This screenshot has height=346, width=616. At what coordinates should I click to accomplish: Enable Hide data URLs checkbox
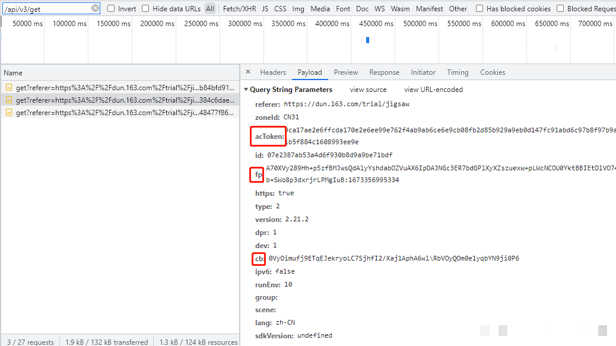[x=145, y=9]
